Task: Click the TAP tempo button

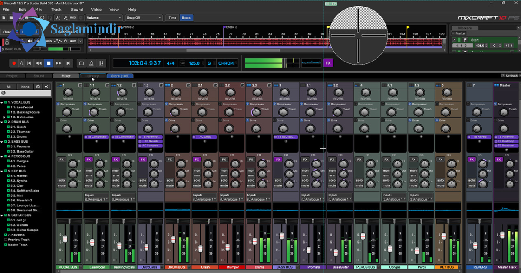Action: click(x=182, y=63)
